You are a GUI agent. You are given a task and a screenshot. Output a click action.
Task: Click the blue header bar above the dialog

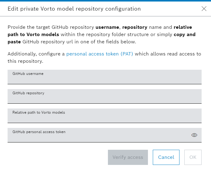105,1
